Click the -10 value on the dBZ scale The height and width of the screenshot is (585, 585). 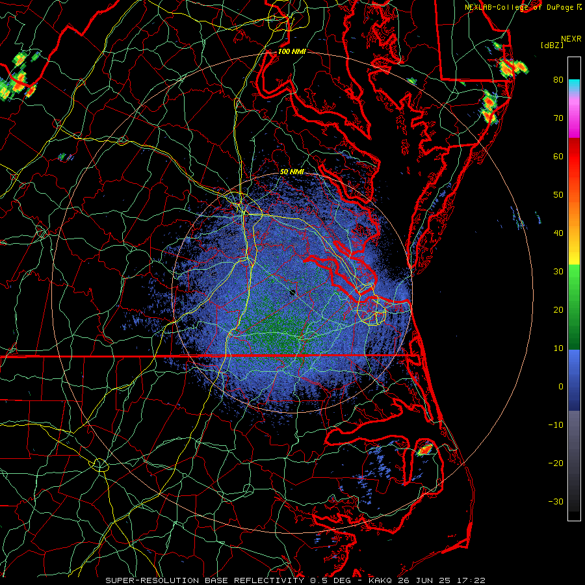click(556, 425)
